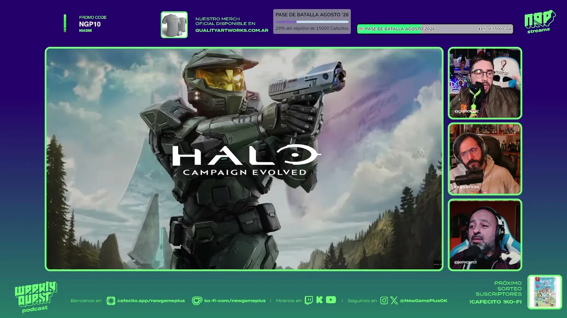Select the merch T-shirt thumbnail
Screen dimensions: 567x318
coord(174,25)
